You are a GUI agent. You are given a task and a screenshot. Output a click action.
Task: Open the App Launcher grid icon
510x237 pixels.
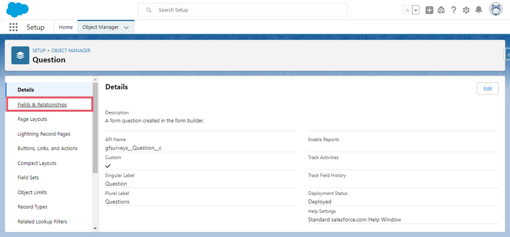coord(13,27)
